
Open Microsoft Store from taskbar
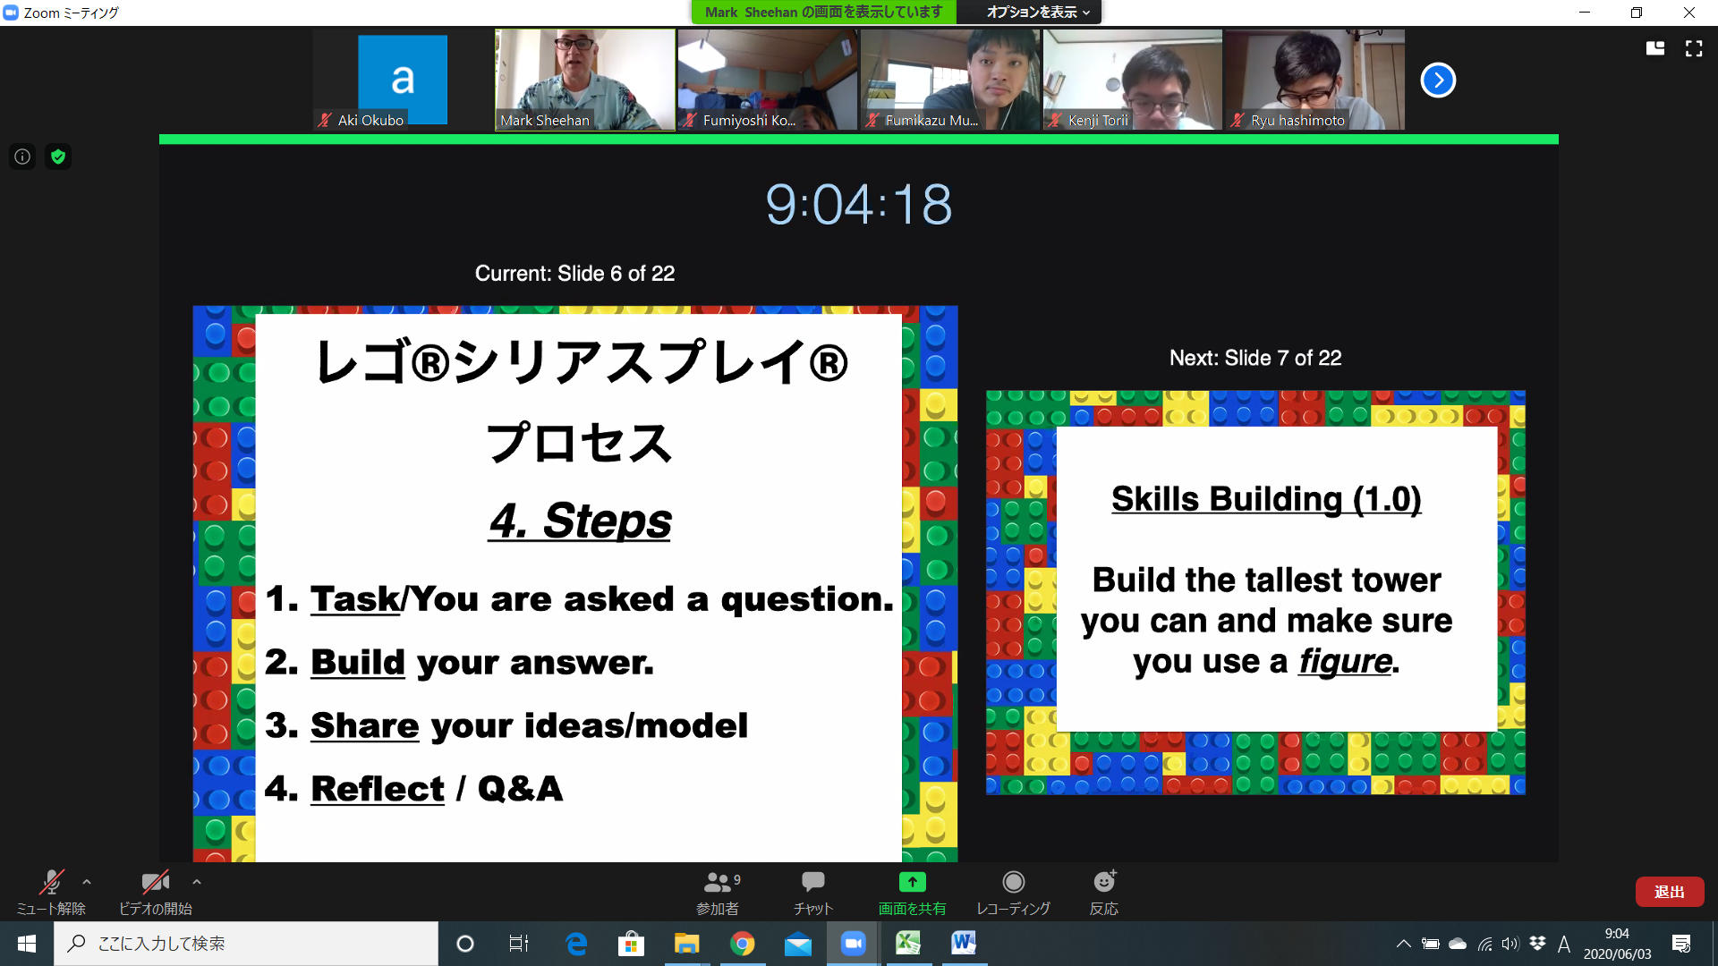click(631, 944)
